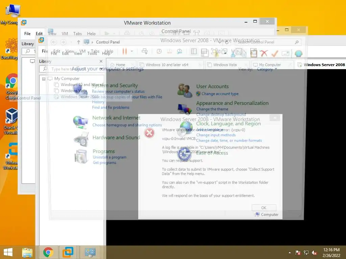Click the Suspend/pause VM toolbar icon
The image size is (346, 259).
tap(125, 52)
